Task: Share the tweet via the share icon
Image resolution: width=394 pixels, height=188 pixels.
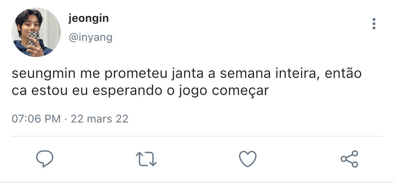Action: [x=349, y=159]
